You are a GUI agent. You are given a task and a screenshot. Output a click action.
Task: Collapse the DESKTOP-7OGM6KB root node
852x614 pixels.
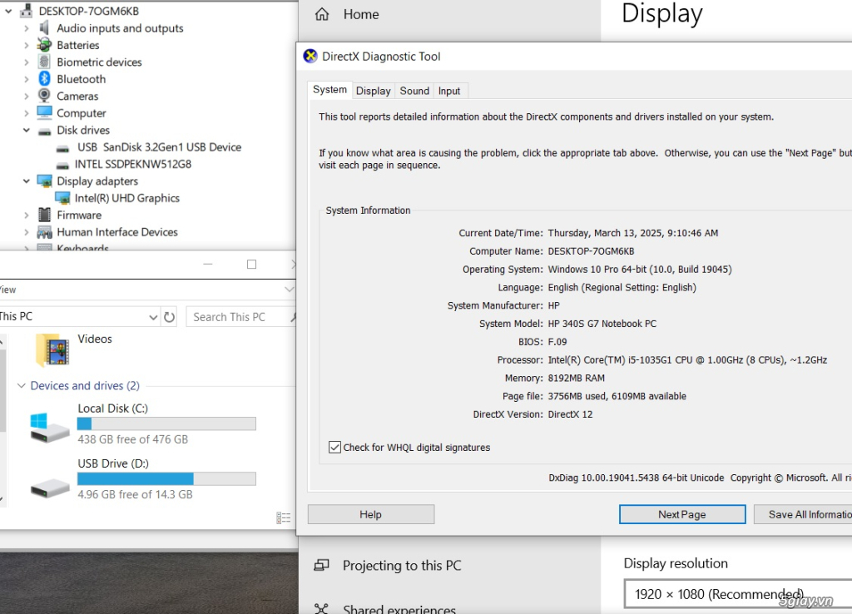click(8, 10)
